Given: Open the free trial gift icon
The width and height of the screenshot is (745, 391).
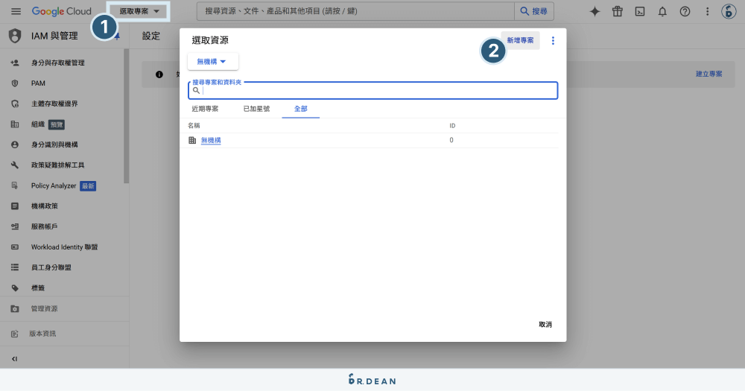Looking at the screenshot, I should [617, 11].
